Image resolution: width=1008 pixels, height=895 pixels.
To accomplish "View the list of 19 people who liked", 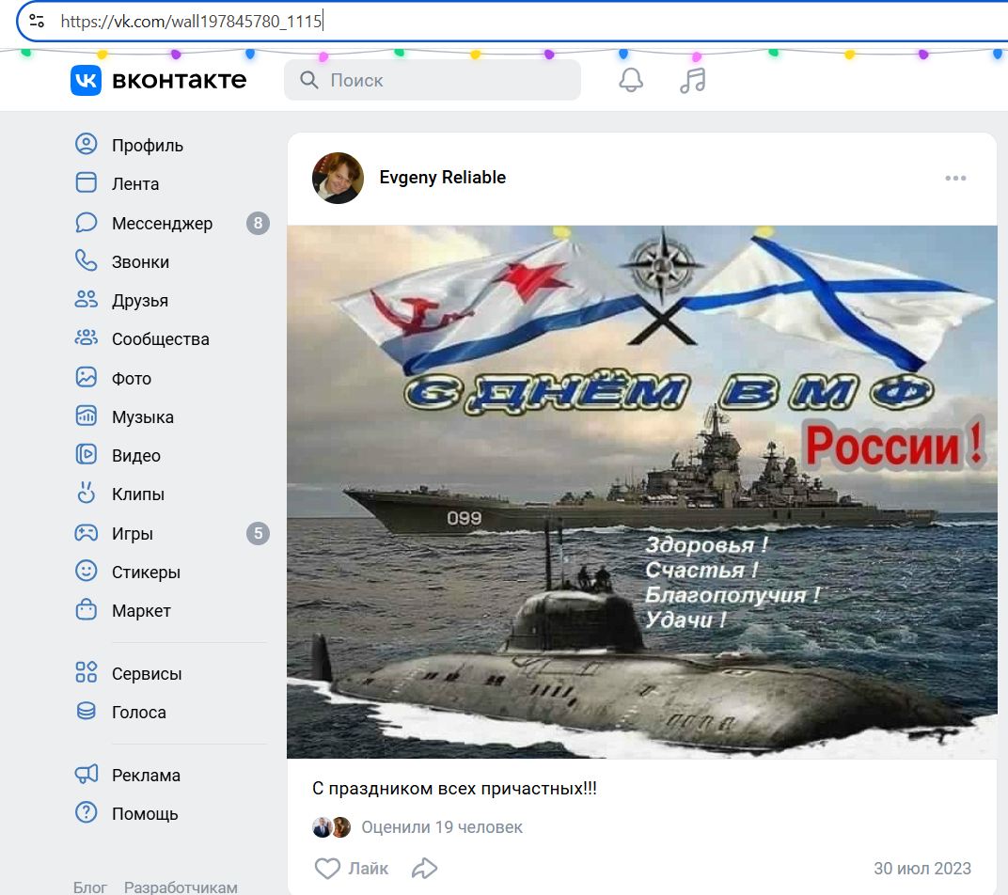I will [x=442, y=827].
